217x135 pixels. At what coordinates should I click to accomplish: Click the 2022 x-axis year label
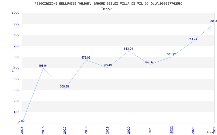[172, 130]
